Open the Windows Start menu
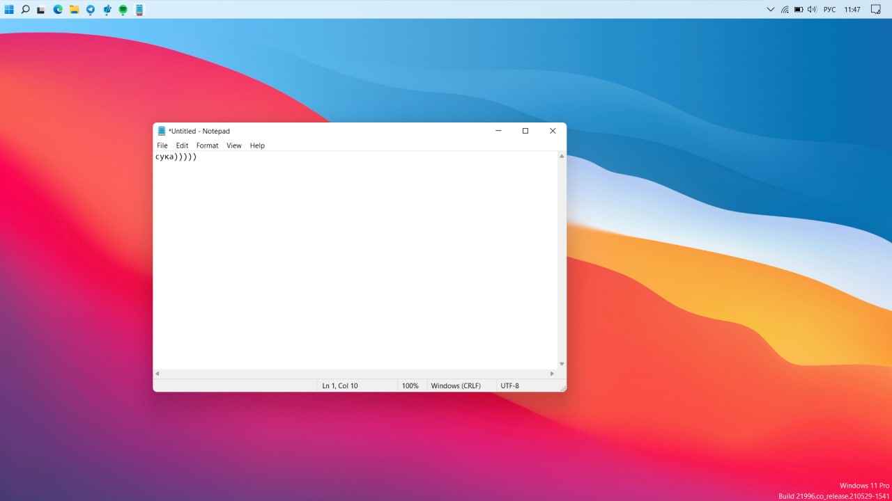The height and width of the screenshot is (501, 892). point(9,10)
